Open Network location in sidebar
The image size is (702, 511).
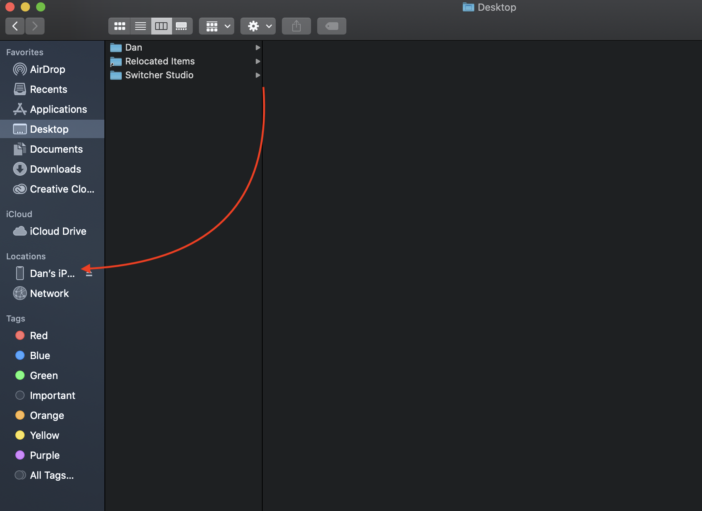pyautogui.click(x=52, y=293)
